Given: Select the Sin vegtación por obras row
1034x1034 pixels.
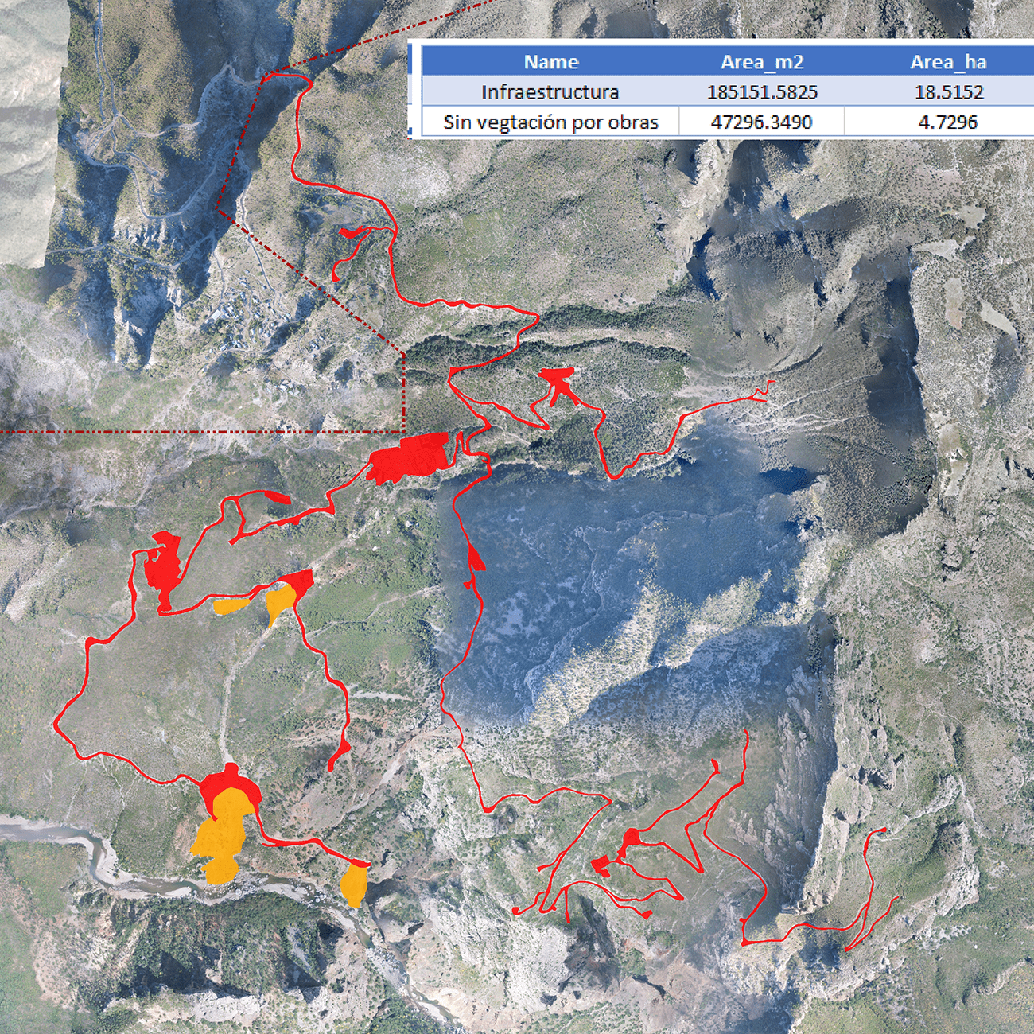Looking at the screenshot, I should tap(550, 122).
